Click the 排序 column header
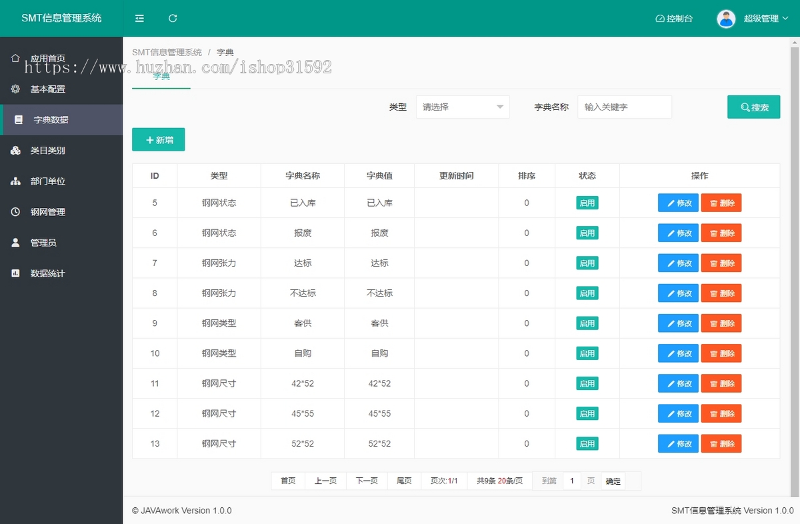800x524 pixels. [527, 176]
